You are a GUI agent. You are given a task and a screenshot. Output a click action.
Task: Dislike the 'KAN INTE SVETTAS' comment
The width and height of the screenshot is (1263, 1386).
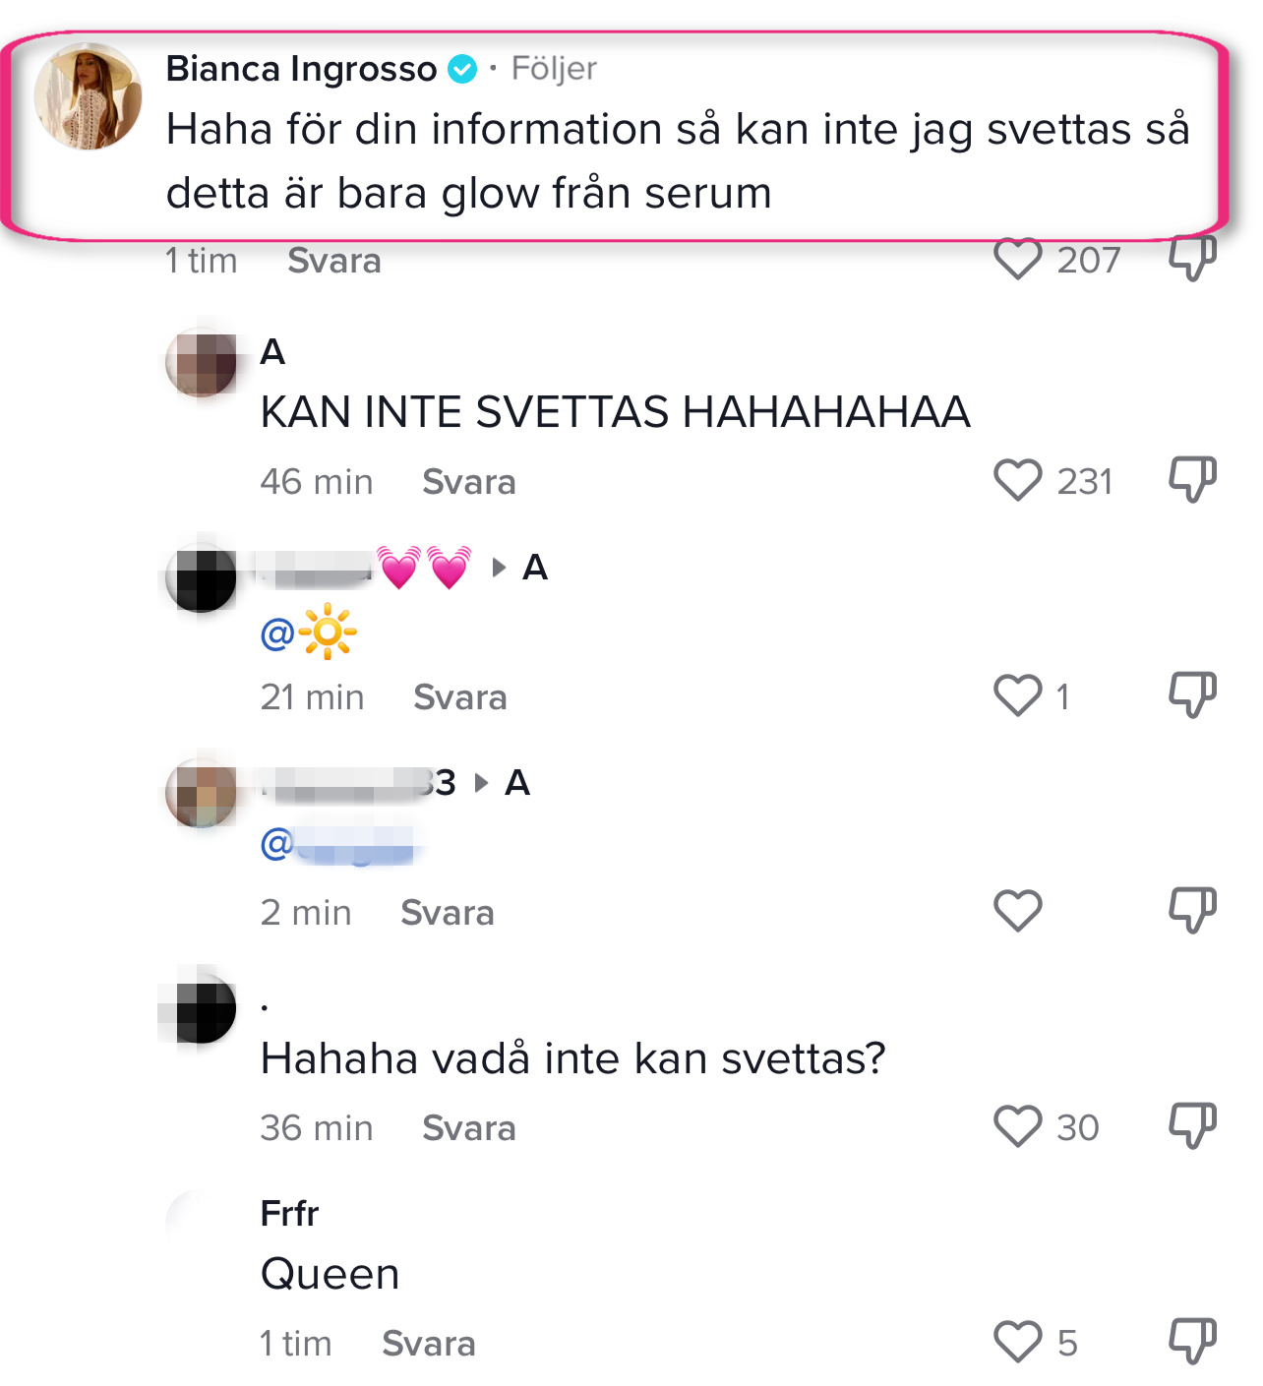[1192, 480]
